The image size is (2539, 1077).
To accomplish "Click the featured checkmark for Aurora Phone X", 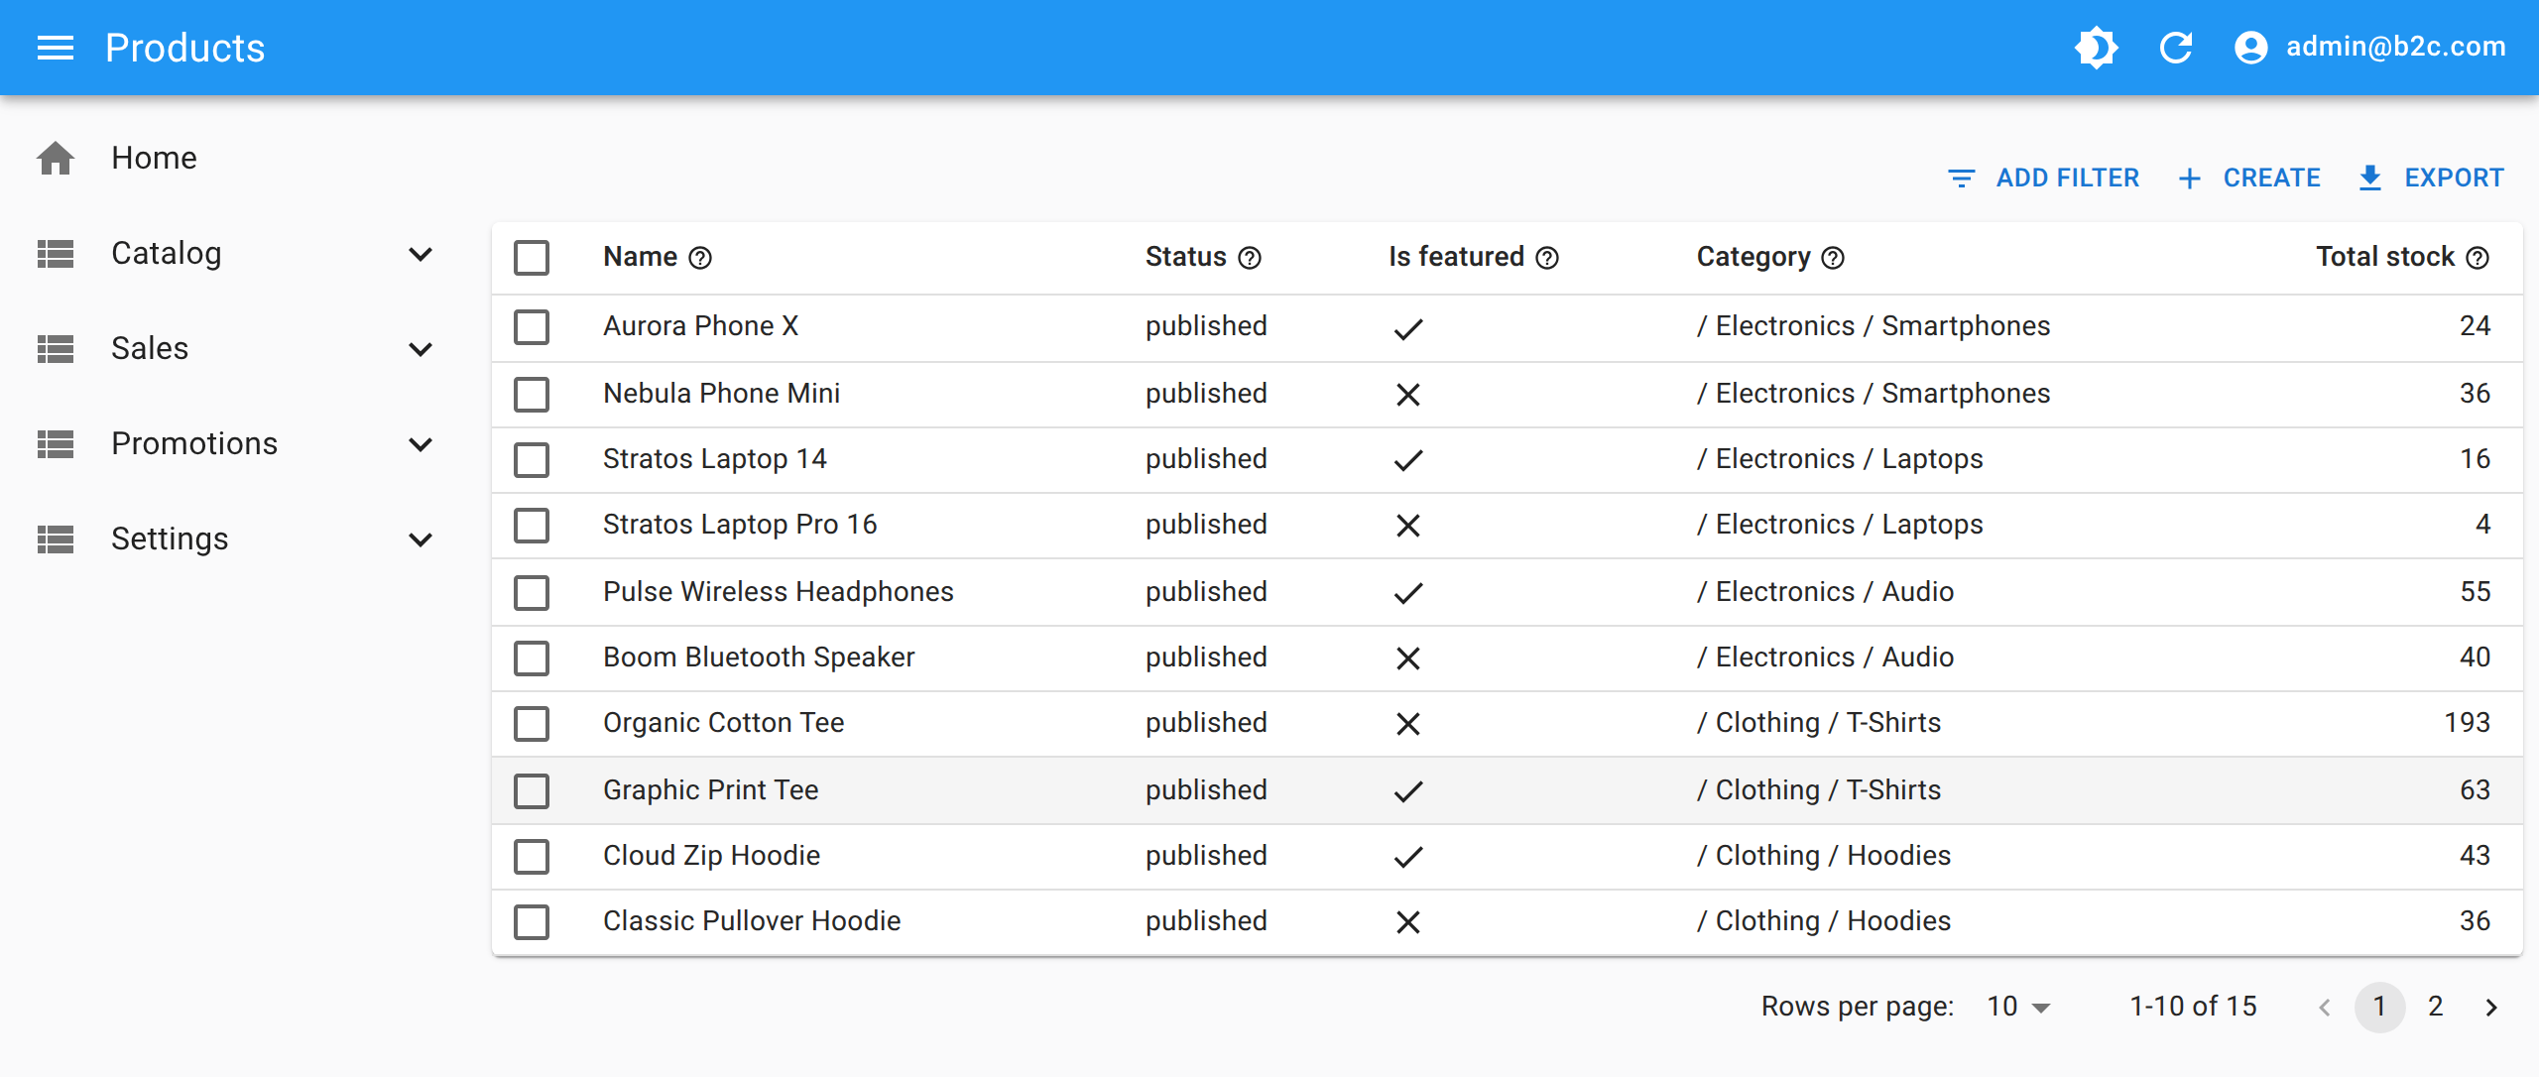I will tap(1408, 328).
